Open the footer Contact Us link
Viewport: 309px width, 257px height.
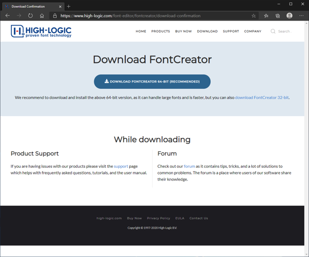[x=199, y=218]
